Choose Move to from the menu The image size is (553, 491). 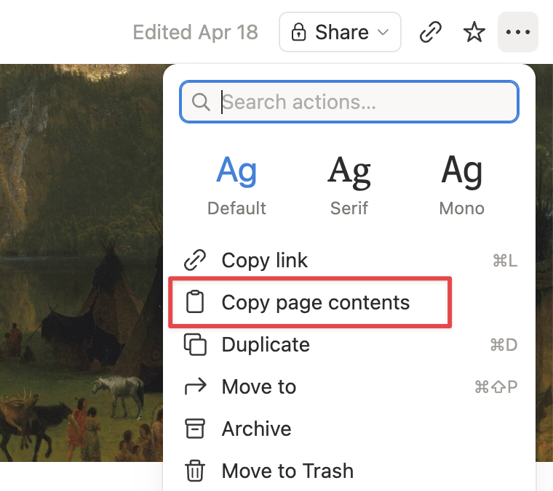(349, 387)
